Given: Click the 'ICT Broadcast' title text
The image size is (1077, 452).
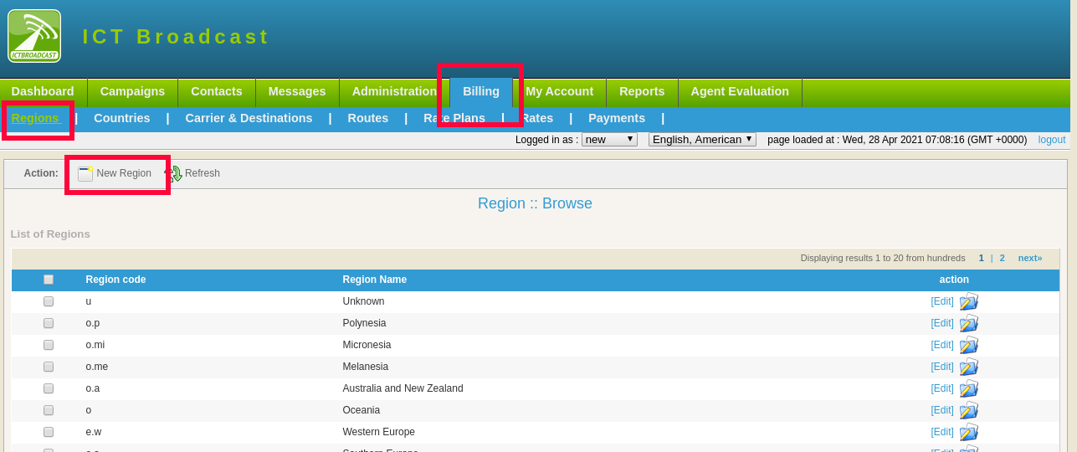Looking at the screenshot, I should click(176, 37).
